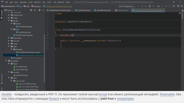Click the array link in caption
Screen dimensions: 184x103
(x=103, y=94)
